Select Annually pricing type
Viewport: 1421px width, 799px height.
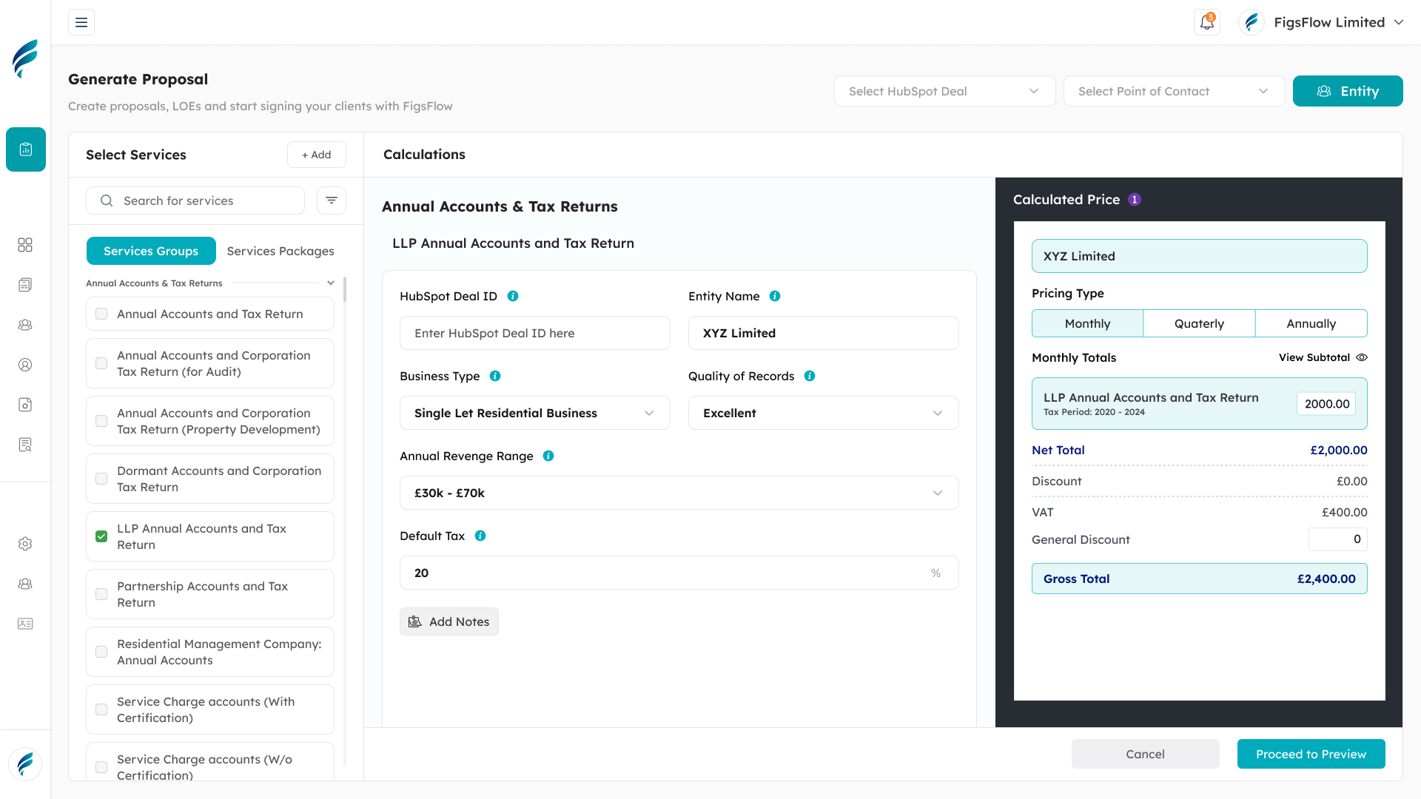[x=1311, y=323]
